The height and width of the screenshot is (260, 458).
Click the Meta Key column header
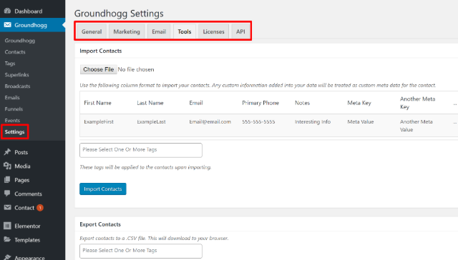coord(359,103)
